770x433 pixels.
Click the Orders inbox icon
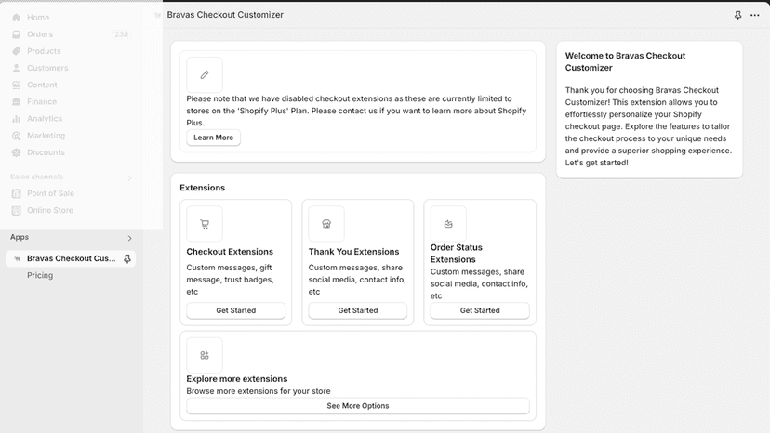point(16,34)
